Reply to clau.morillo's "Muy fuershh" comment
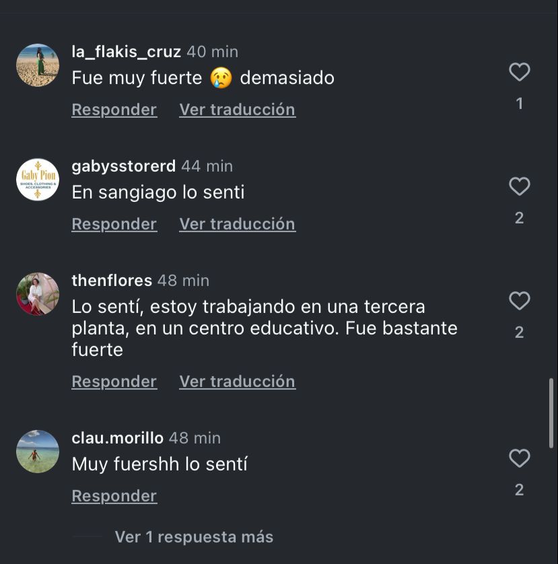 (x=114, y=496)
